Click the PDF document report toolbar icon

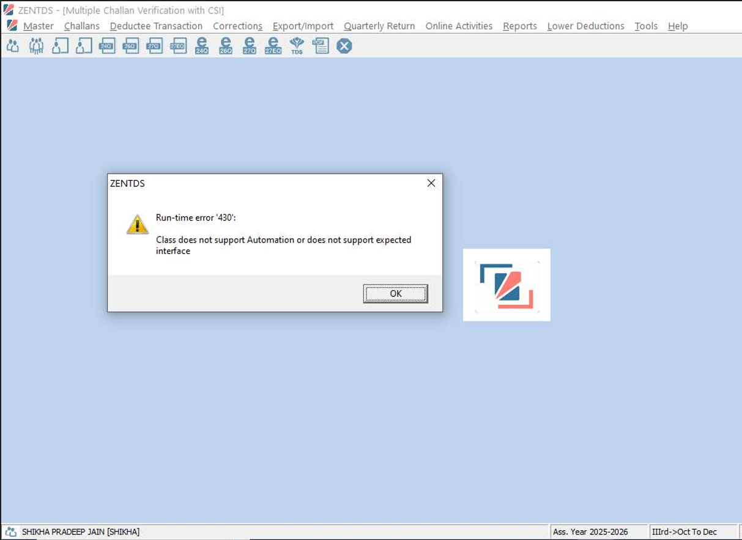(x=321, y=46)
